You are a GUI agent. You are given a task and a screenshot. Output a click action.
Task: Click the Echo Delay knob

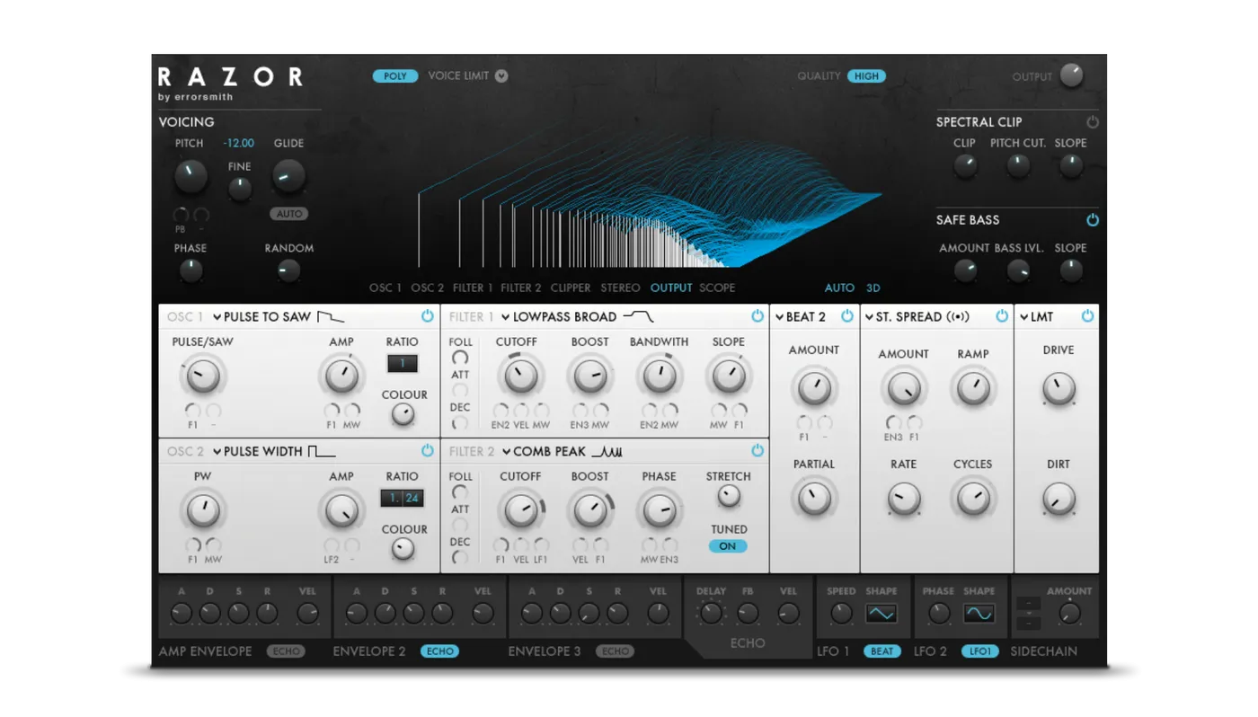coord(711,614)
